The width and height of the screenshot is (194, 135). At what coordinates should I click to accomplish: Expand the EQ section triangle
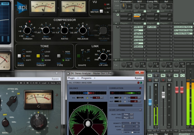click(x=116, y=60)
